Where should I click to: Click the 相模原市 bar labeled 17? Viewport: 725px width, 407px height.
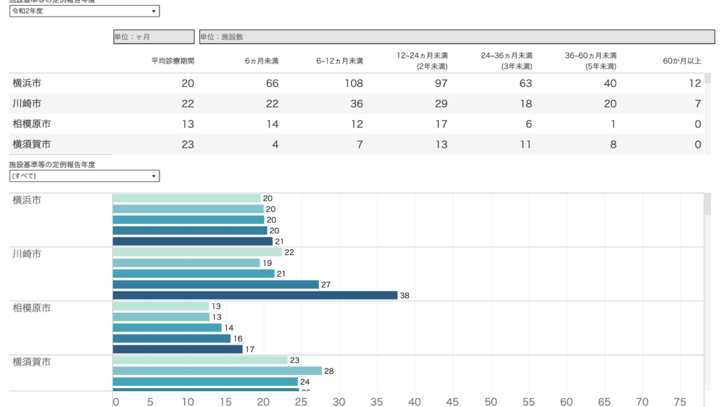point(178,349)
